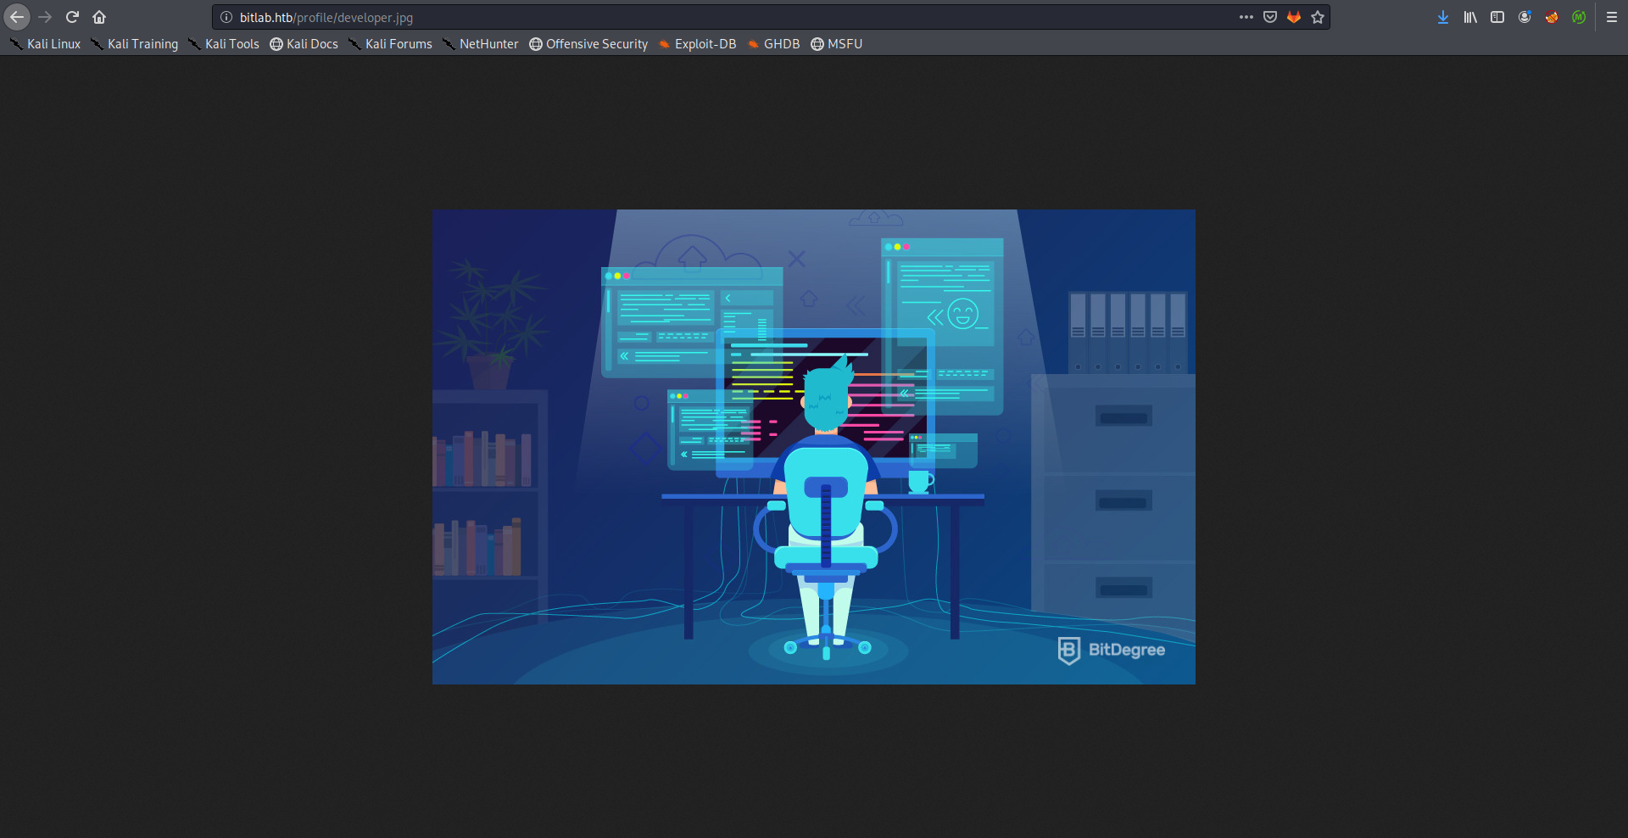The height and width of the screenshot is (838, 1628).
Task: Open the Exploit-DB bookmark
Action: [698, 44]
